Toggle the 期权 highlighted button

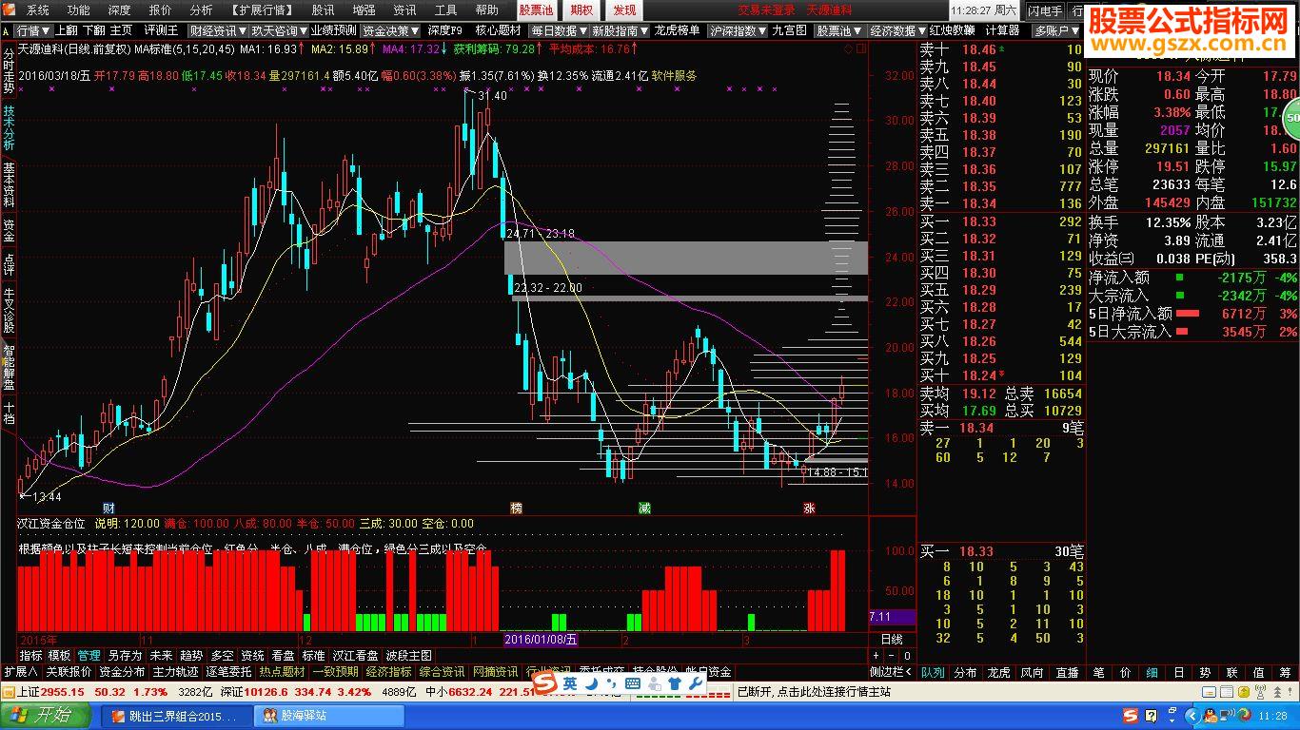point(581,10)
